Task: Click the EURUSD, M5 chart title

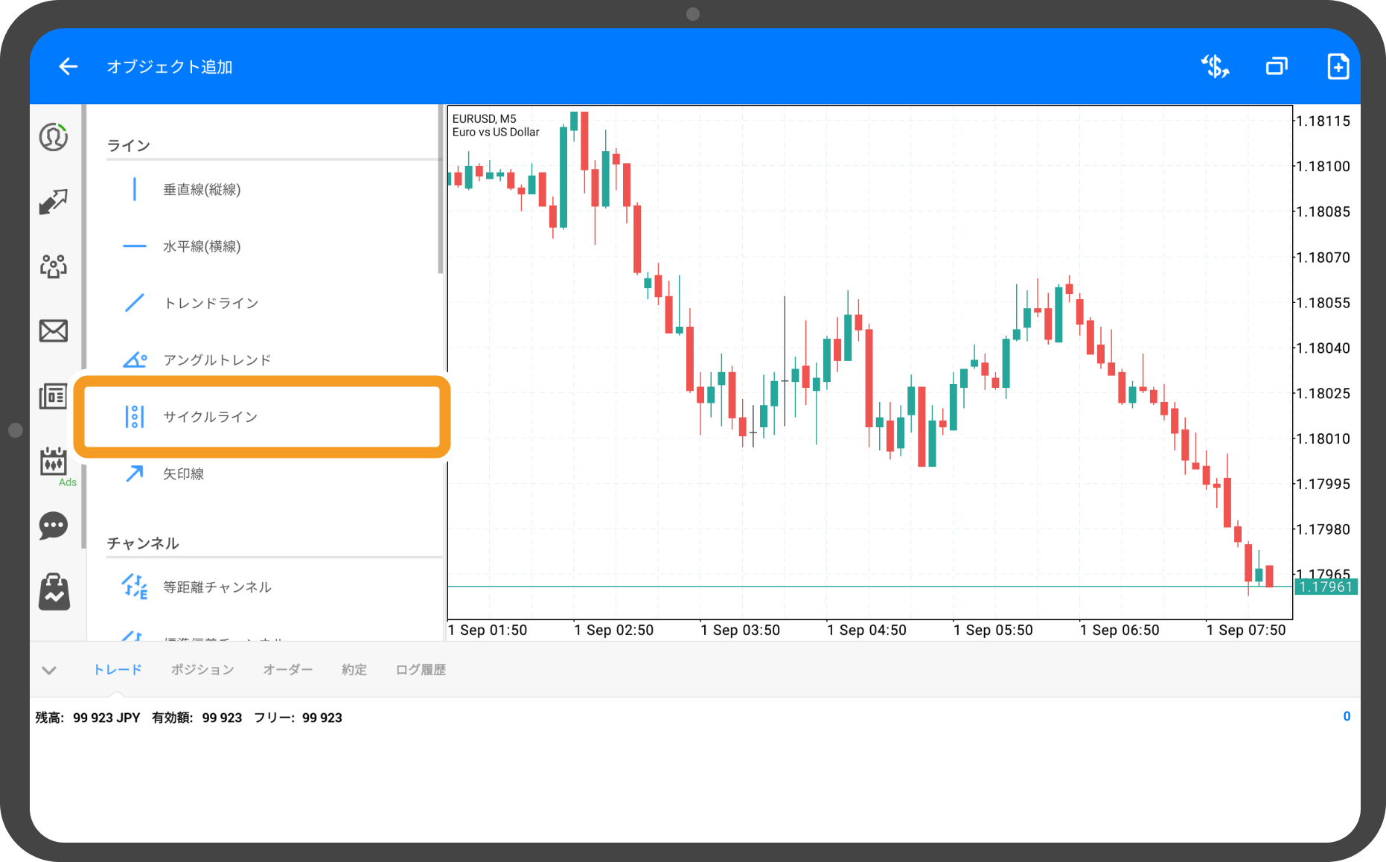Action: pos(484,119)
